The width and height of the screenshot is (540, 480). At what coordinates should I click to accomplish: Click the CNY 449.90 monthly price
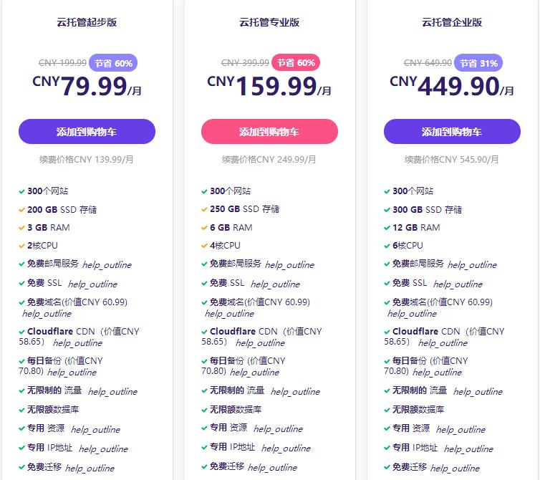tap(451, 87)
